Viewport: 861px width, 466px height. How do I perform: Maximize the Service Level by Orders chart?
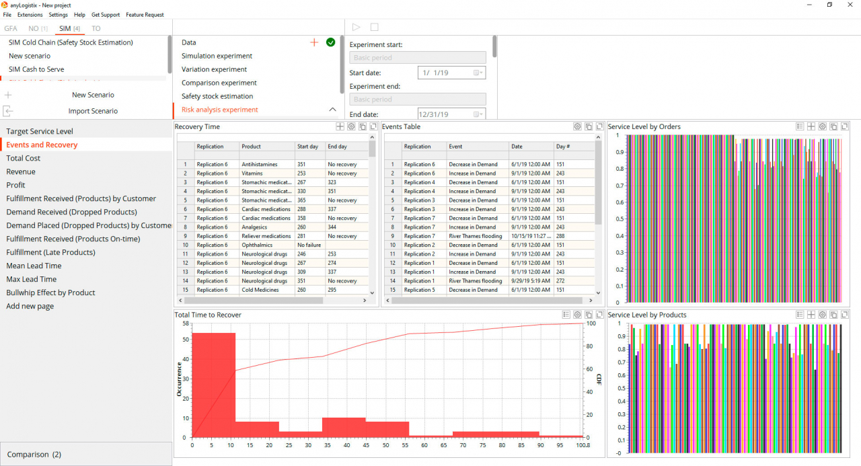[x=845, y=126]
